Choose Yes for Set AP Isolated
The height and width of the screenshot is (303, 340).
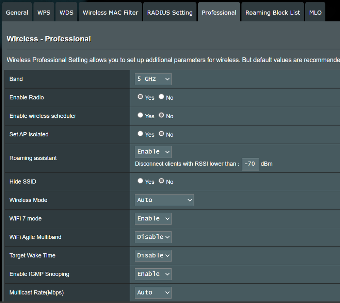(140, 134)
